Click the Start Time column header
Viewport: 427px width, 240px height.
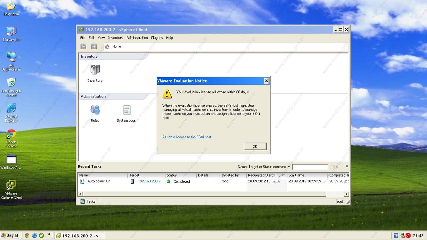coord(307,175)
